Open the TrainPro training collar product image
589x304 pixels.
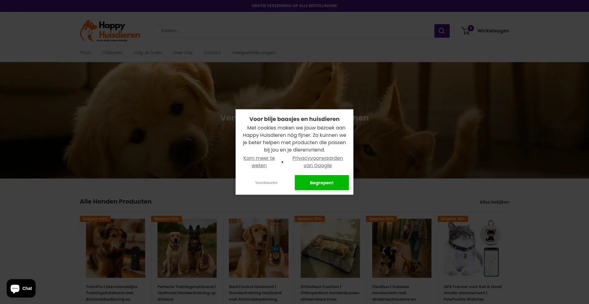tap(115, 248)
